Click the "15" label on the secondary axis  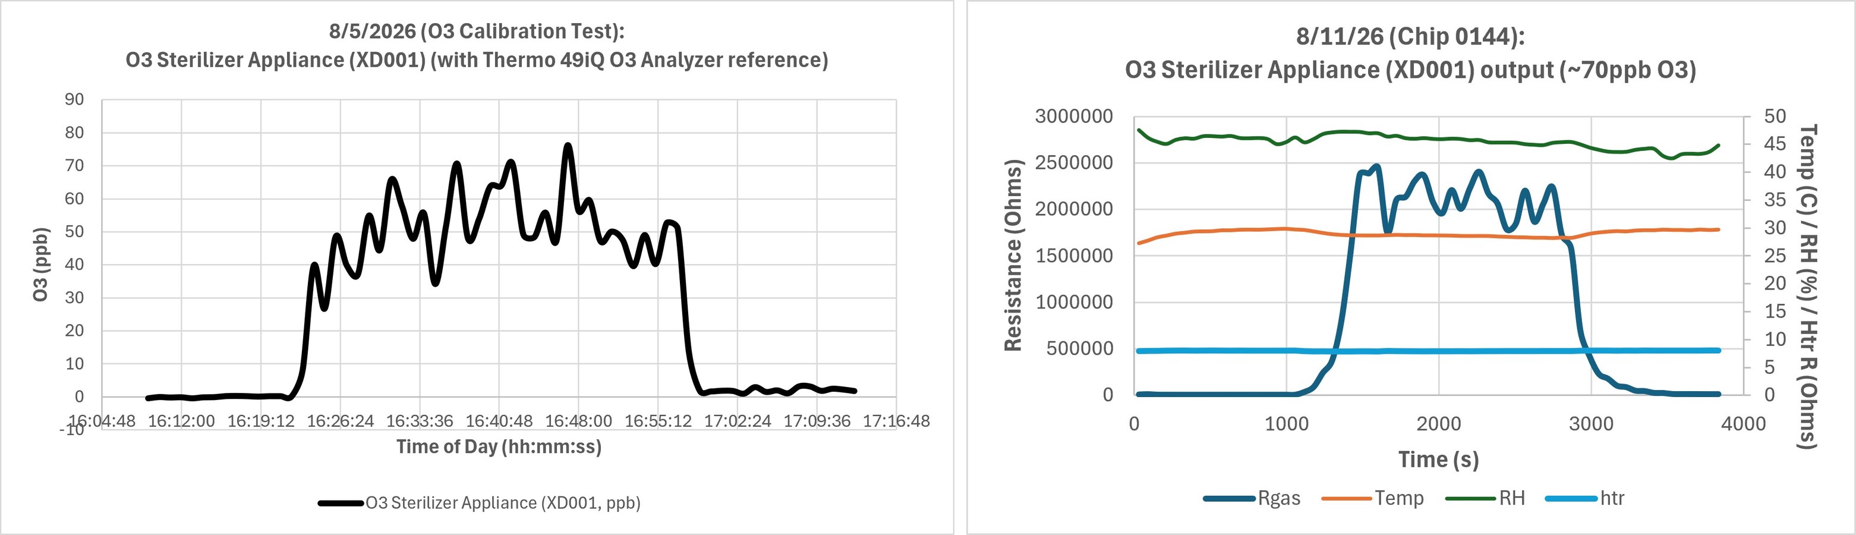(1775, 311)
